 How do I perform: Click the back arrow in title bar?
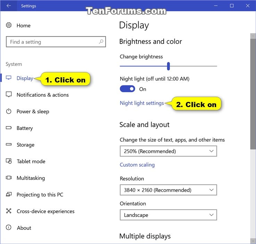click(x=8, y=6)
